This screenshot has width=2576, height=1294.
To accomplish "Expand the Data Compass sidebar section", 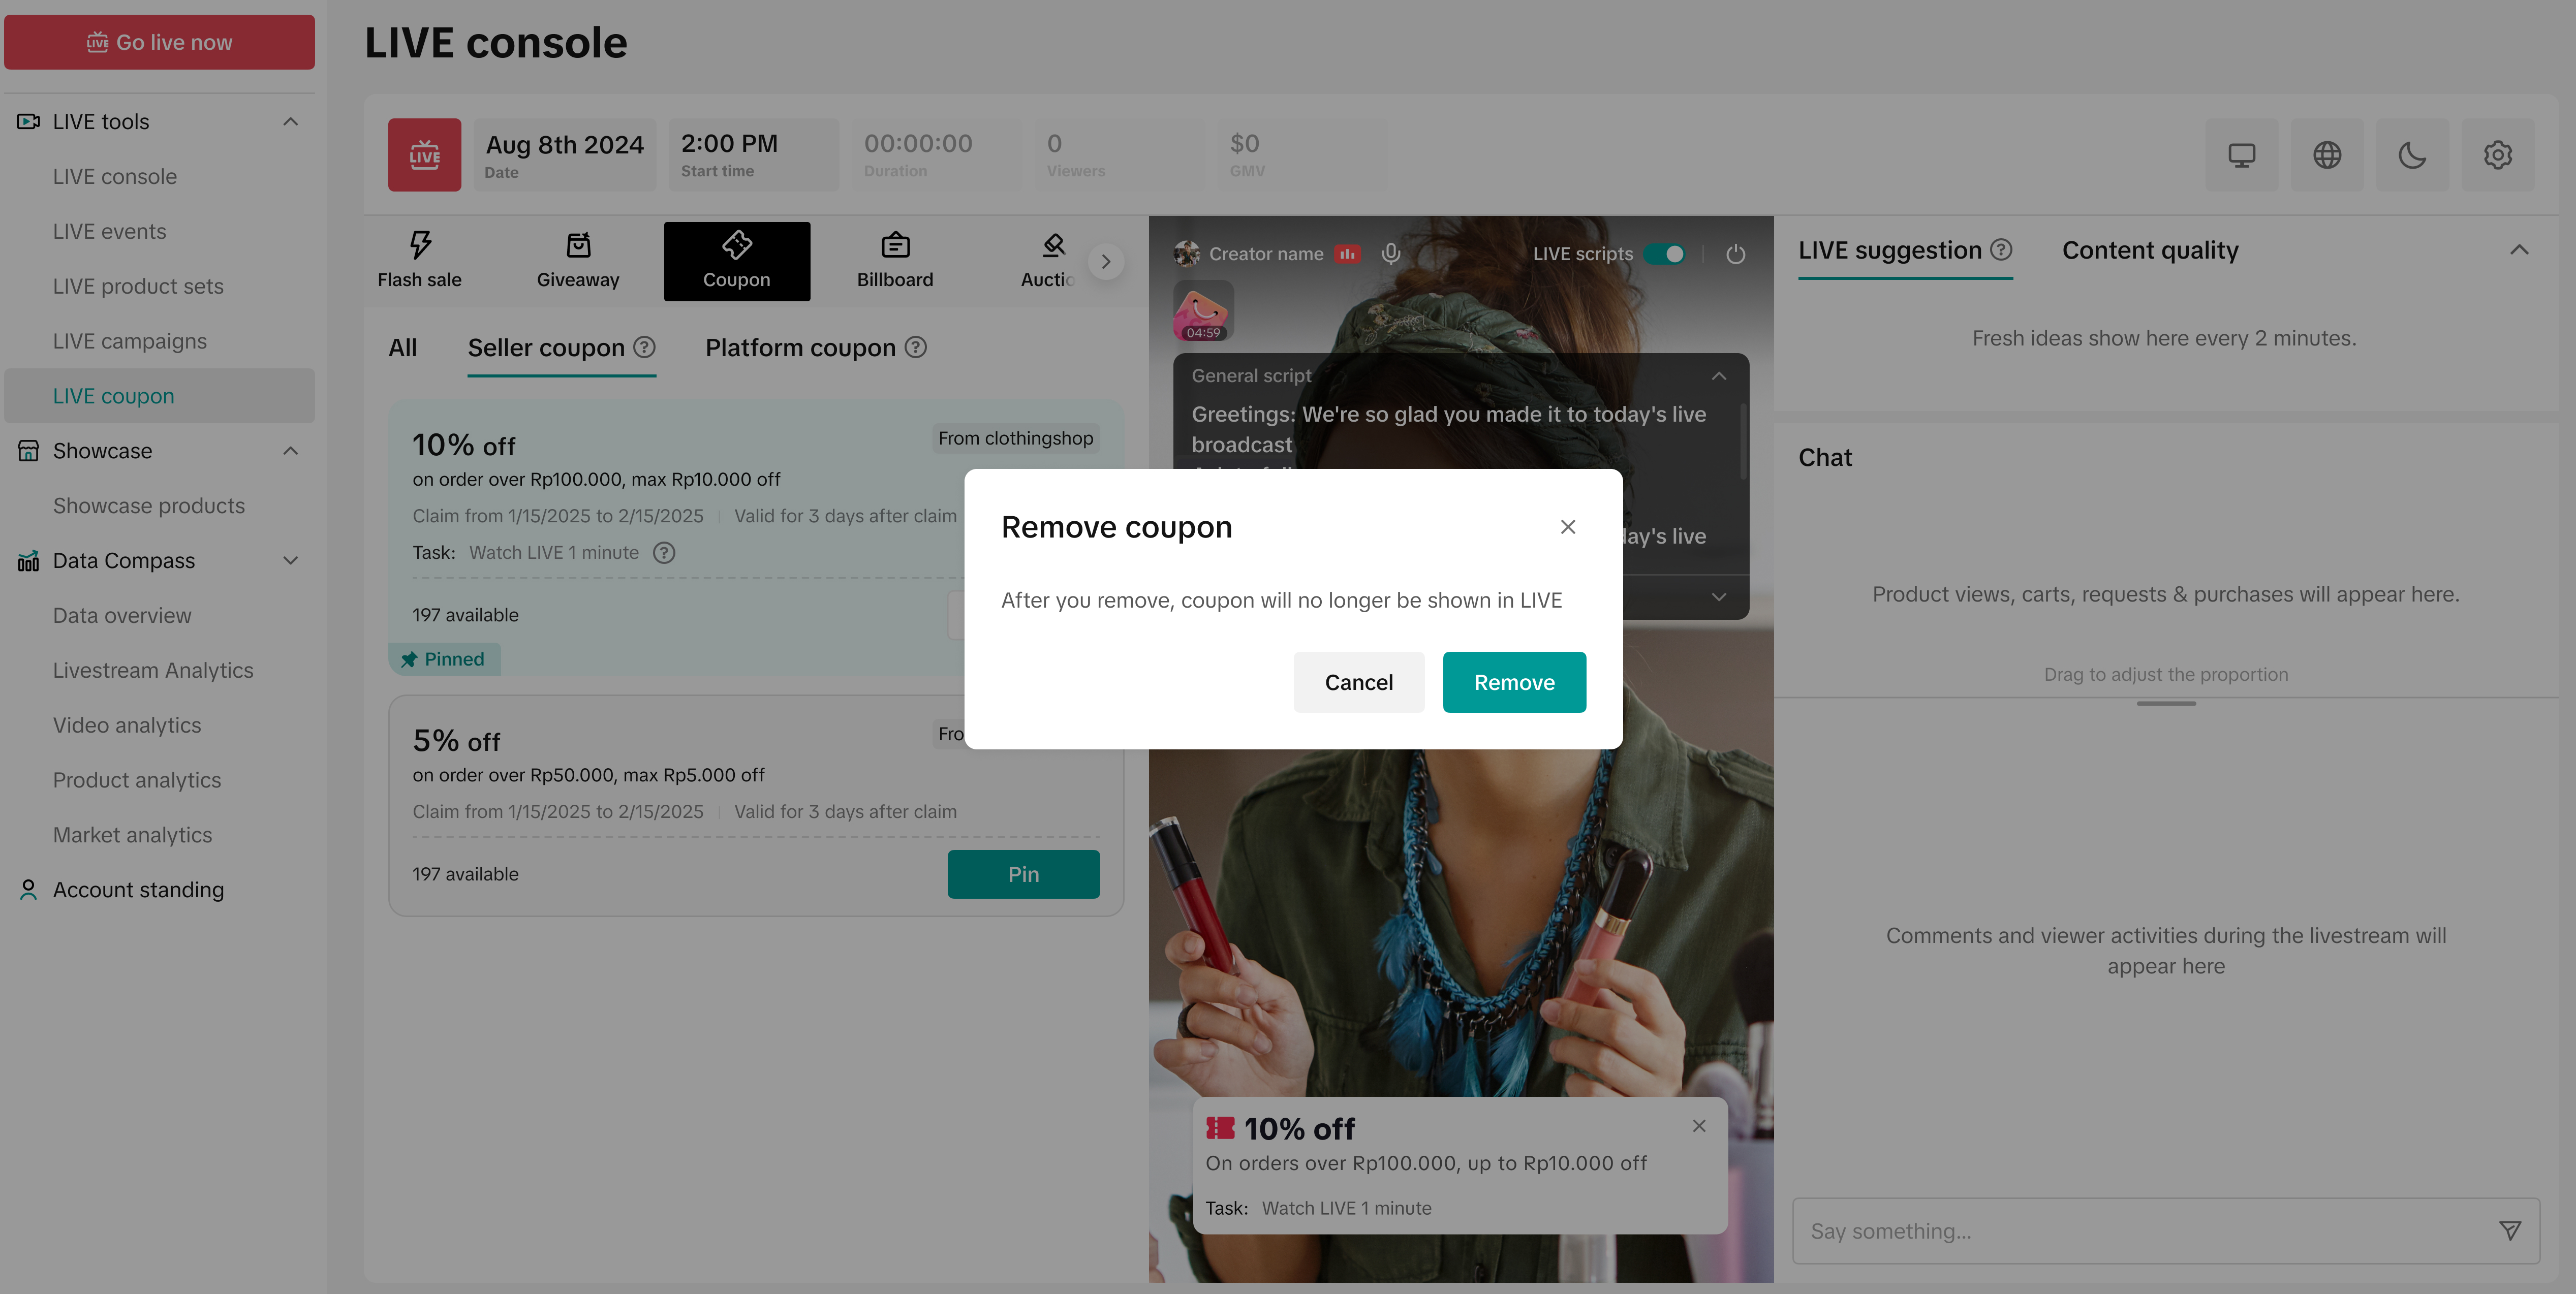I will pyautogui.click(x=290, y=561).
